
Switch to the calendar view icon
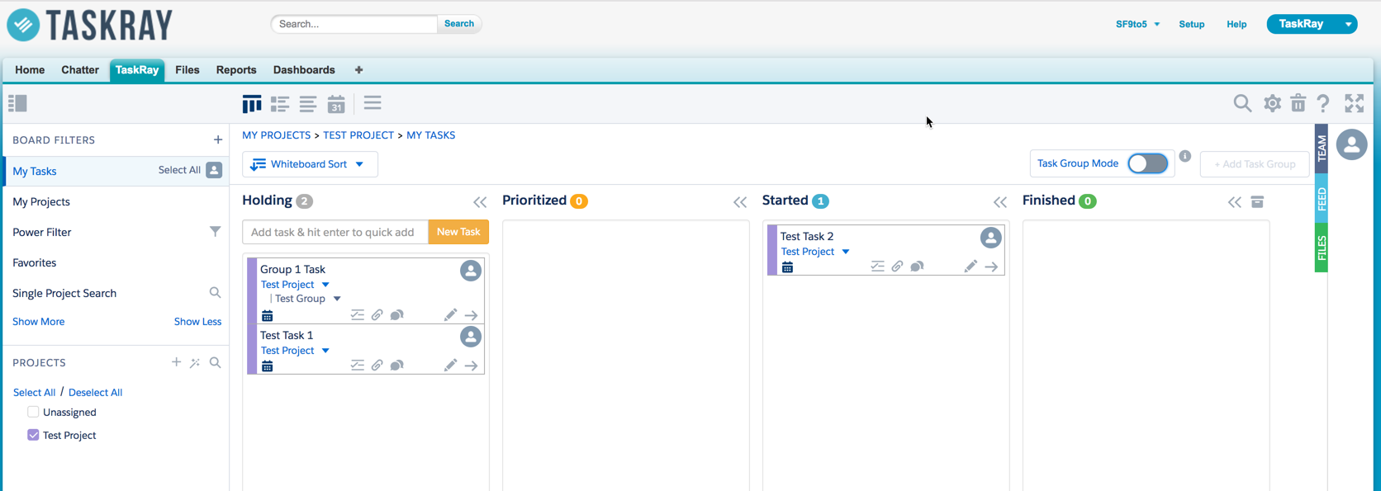[336, 104]
